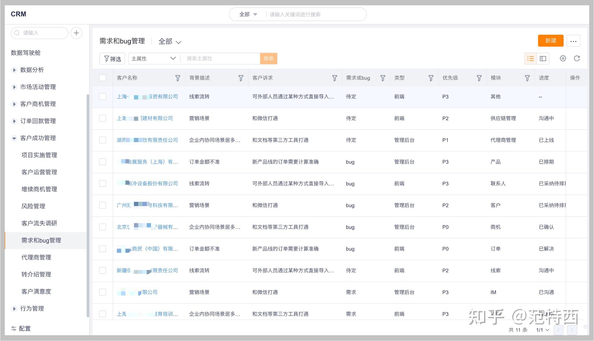Open customer link ending 资有限公司
This screenshot has width=594, height=341.
[147, 96]
